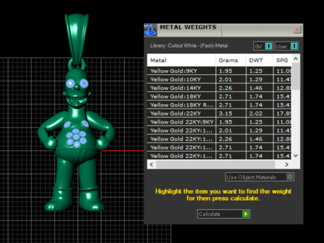Click the green Calculate arrow icon

[x=246, y=214]
